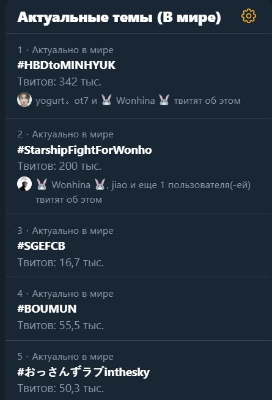Click '2 · Актуально в мире' label
Image resolution: width=272 pixels, height=400 pixels.
coord(65,134)
